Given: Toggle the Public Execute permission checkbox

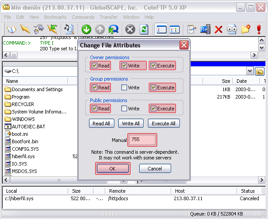Looking at the screenshot, I should click(x=153, y=109).
